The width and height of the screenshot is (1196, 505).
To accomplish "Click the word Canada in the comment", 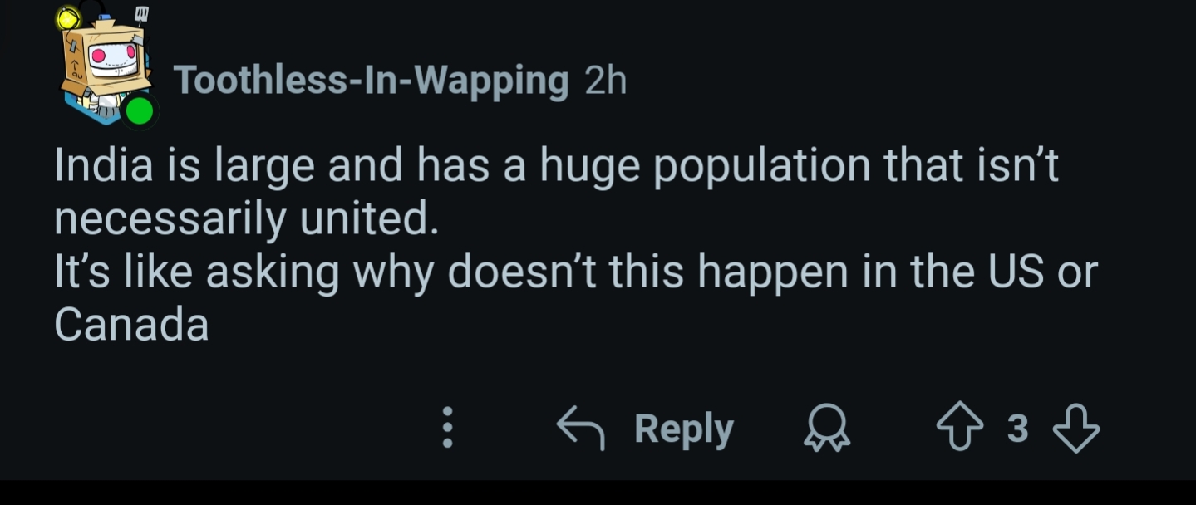I will point(131,325).
